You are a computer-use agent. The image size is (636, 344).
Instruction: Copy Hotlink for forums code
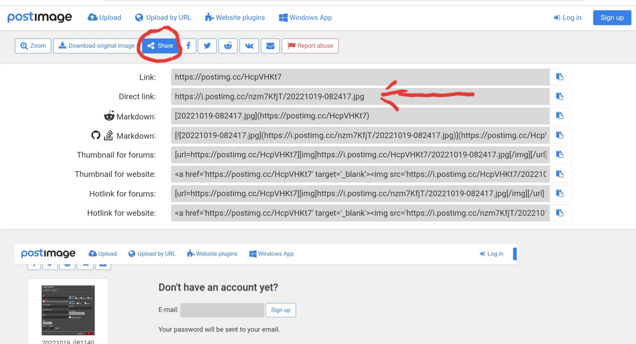tap(560, 193)
